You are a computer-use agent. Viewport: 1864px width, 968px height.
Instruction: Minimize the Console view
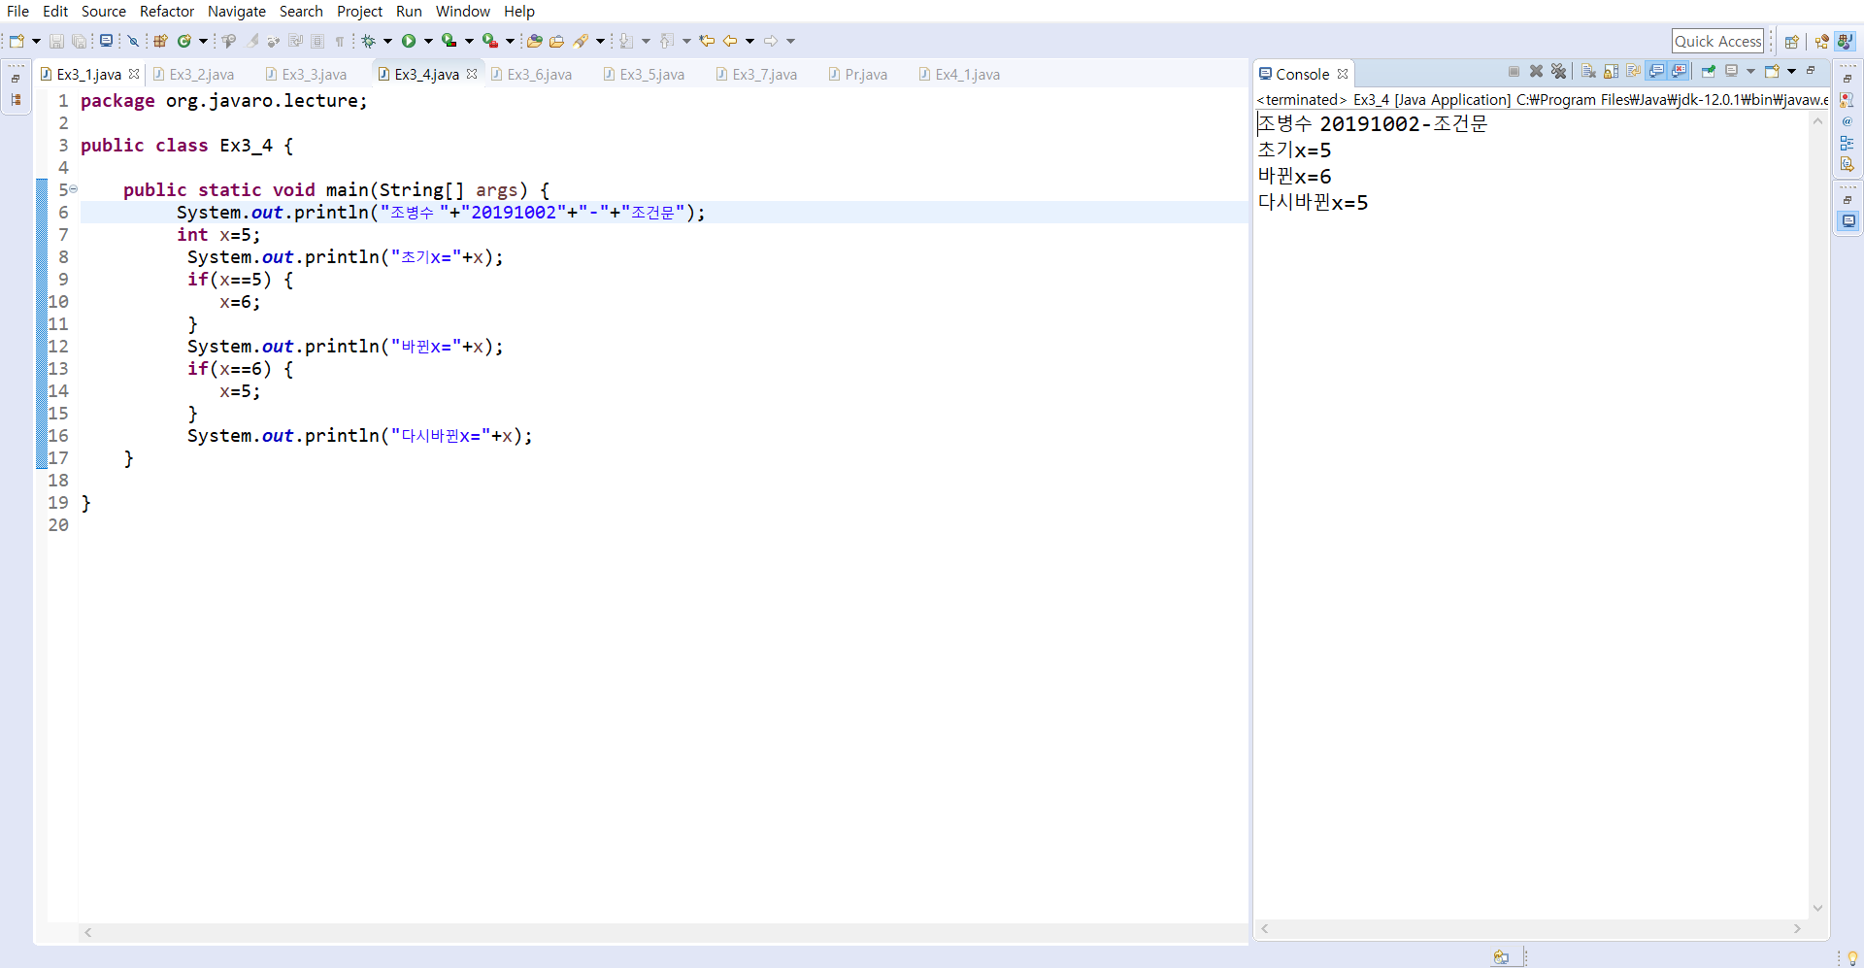point(1812,70)
